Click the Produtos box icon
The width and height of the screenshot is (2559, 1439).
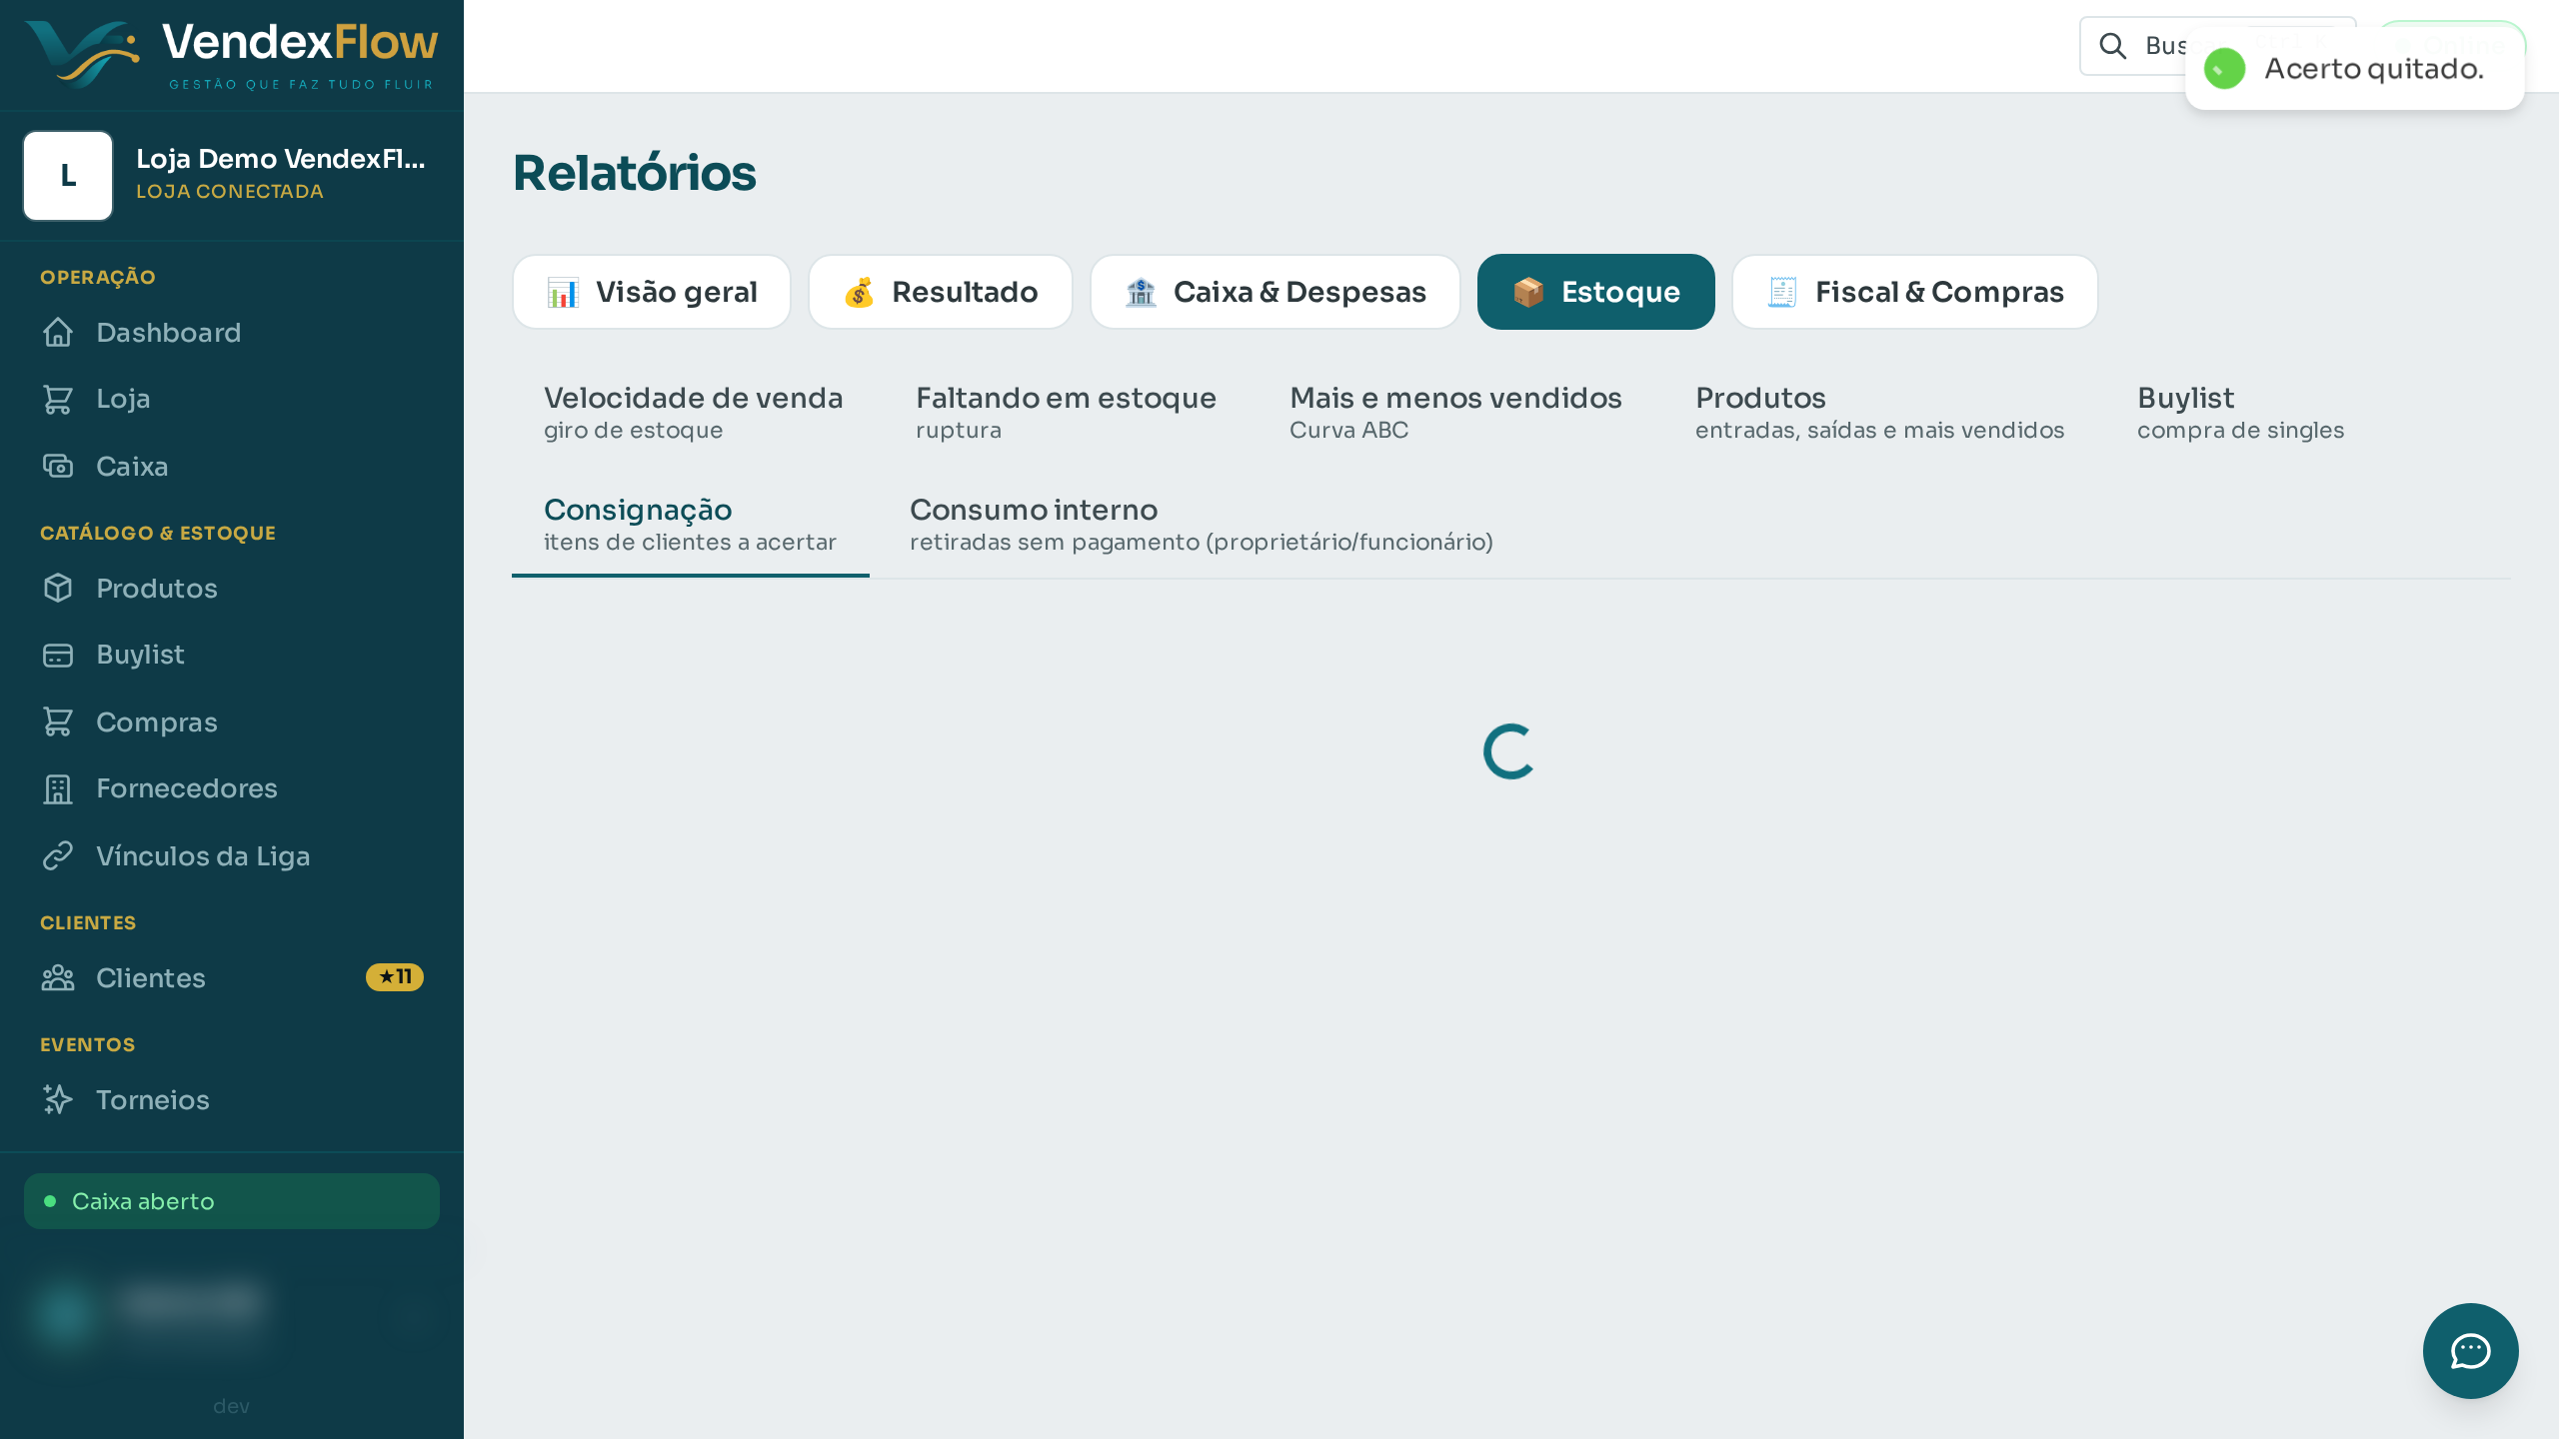(x=58, y=589)
